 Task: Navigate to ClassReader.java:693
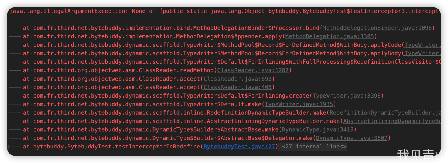coord(237,79)
